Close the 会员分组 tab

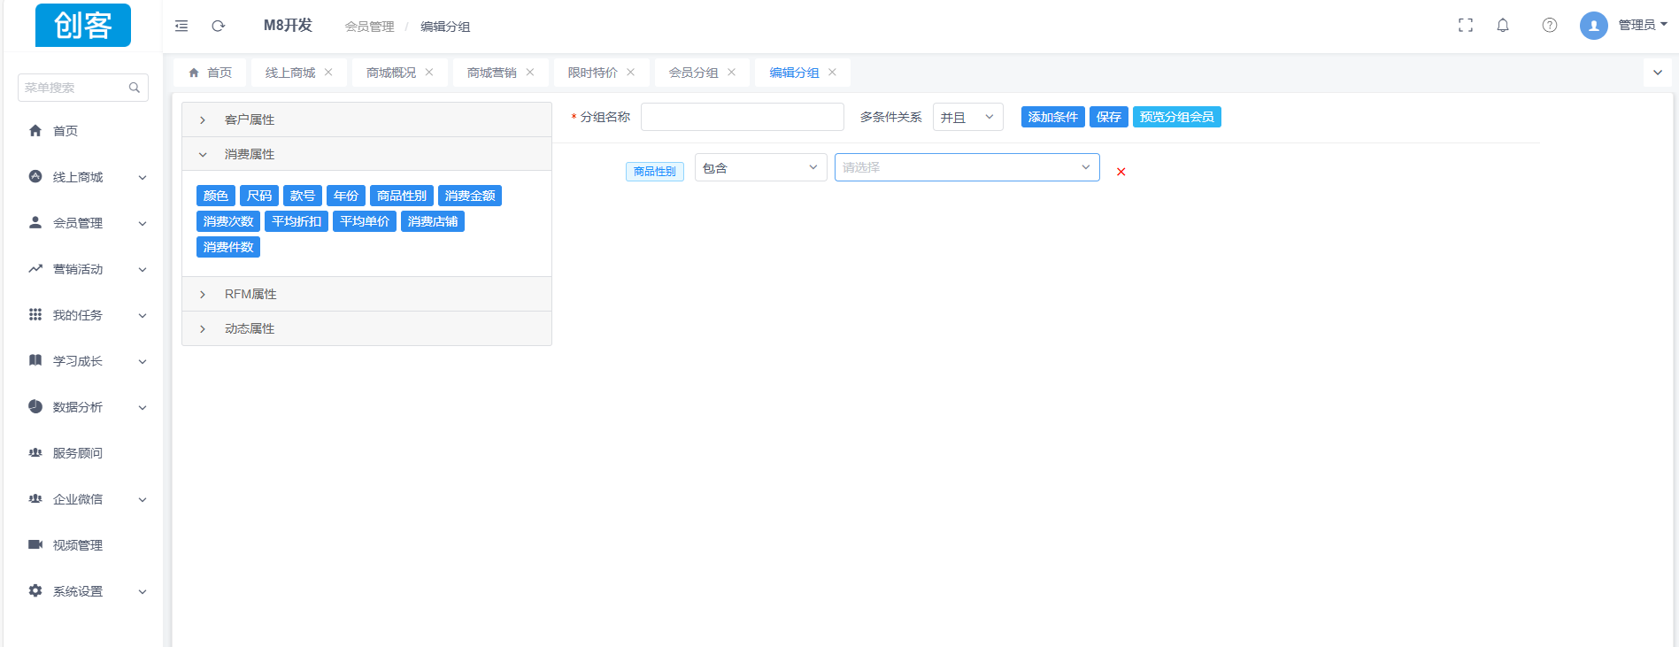(732, 73)
